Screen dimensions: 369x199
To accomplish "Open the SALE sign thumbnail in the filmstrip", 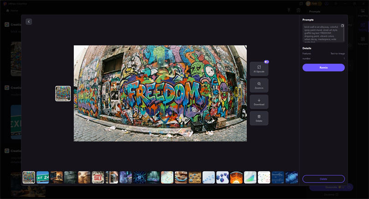I will (x=98, y=177).
